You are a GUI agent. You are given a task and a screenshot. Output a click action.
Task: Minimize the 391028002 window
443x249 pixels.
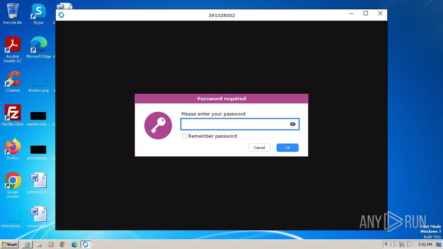pyautogui.click(x=351, y=13)
